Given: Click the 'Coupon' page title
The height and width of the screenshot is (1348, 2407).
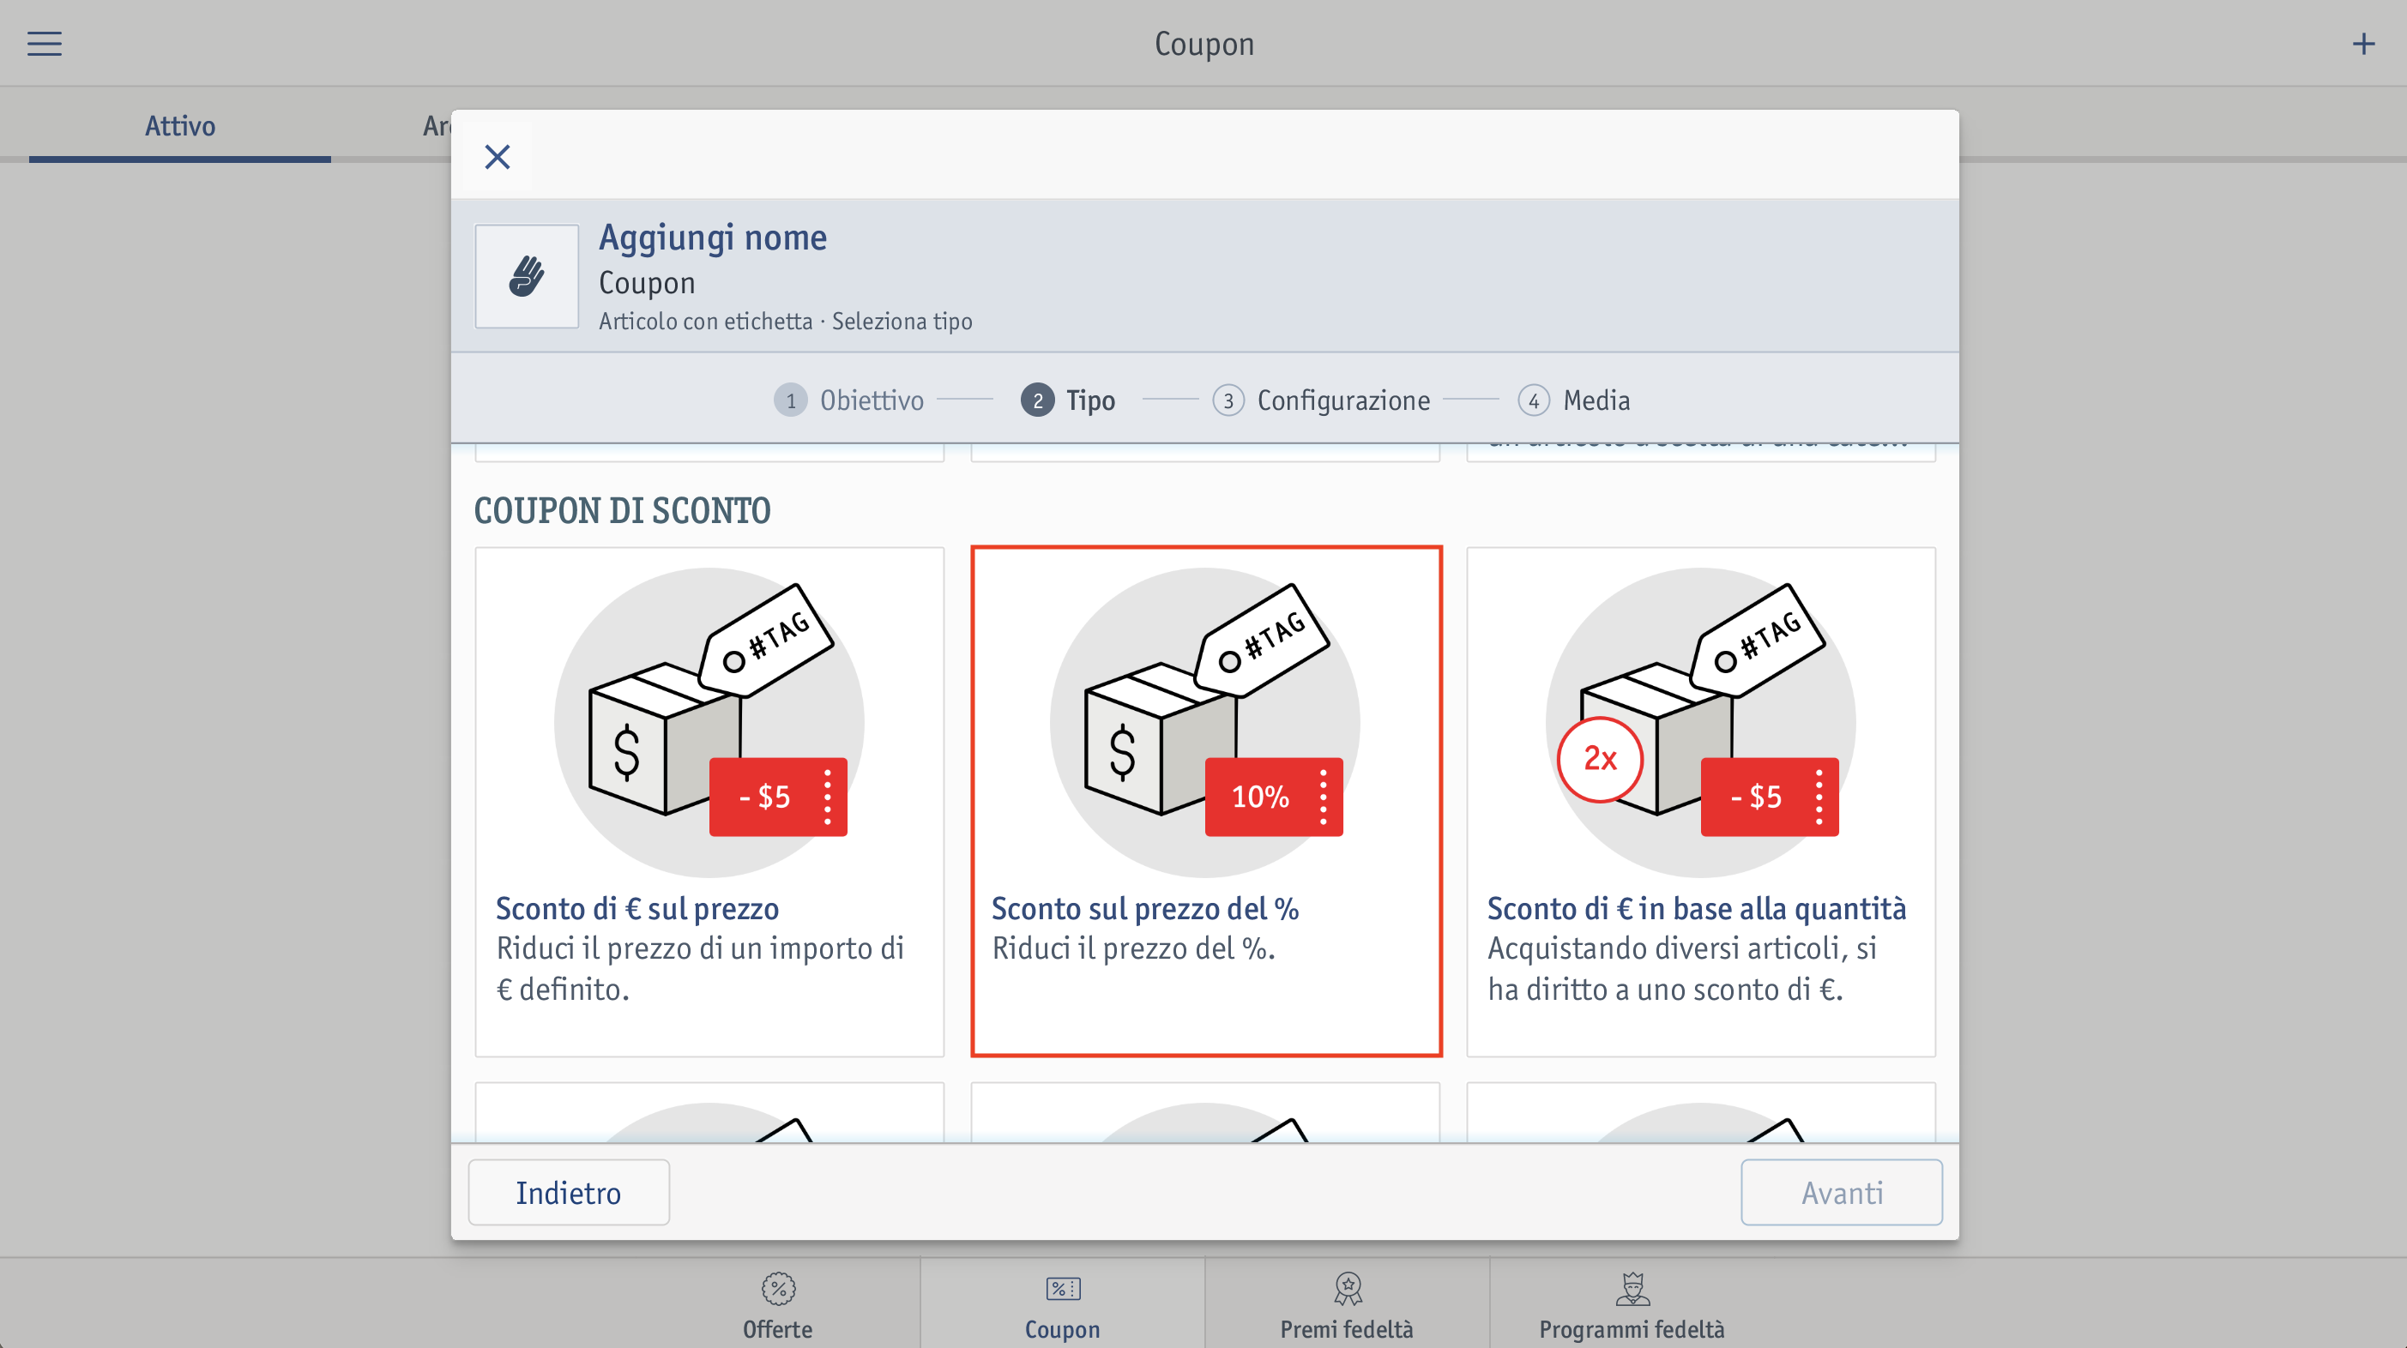Looking at the screenshot, I should point(1203,44).
